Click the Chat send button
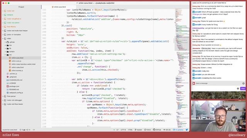Viewport: 247px width, 138px height. (x=243, y=89)
